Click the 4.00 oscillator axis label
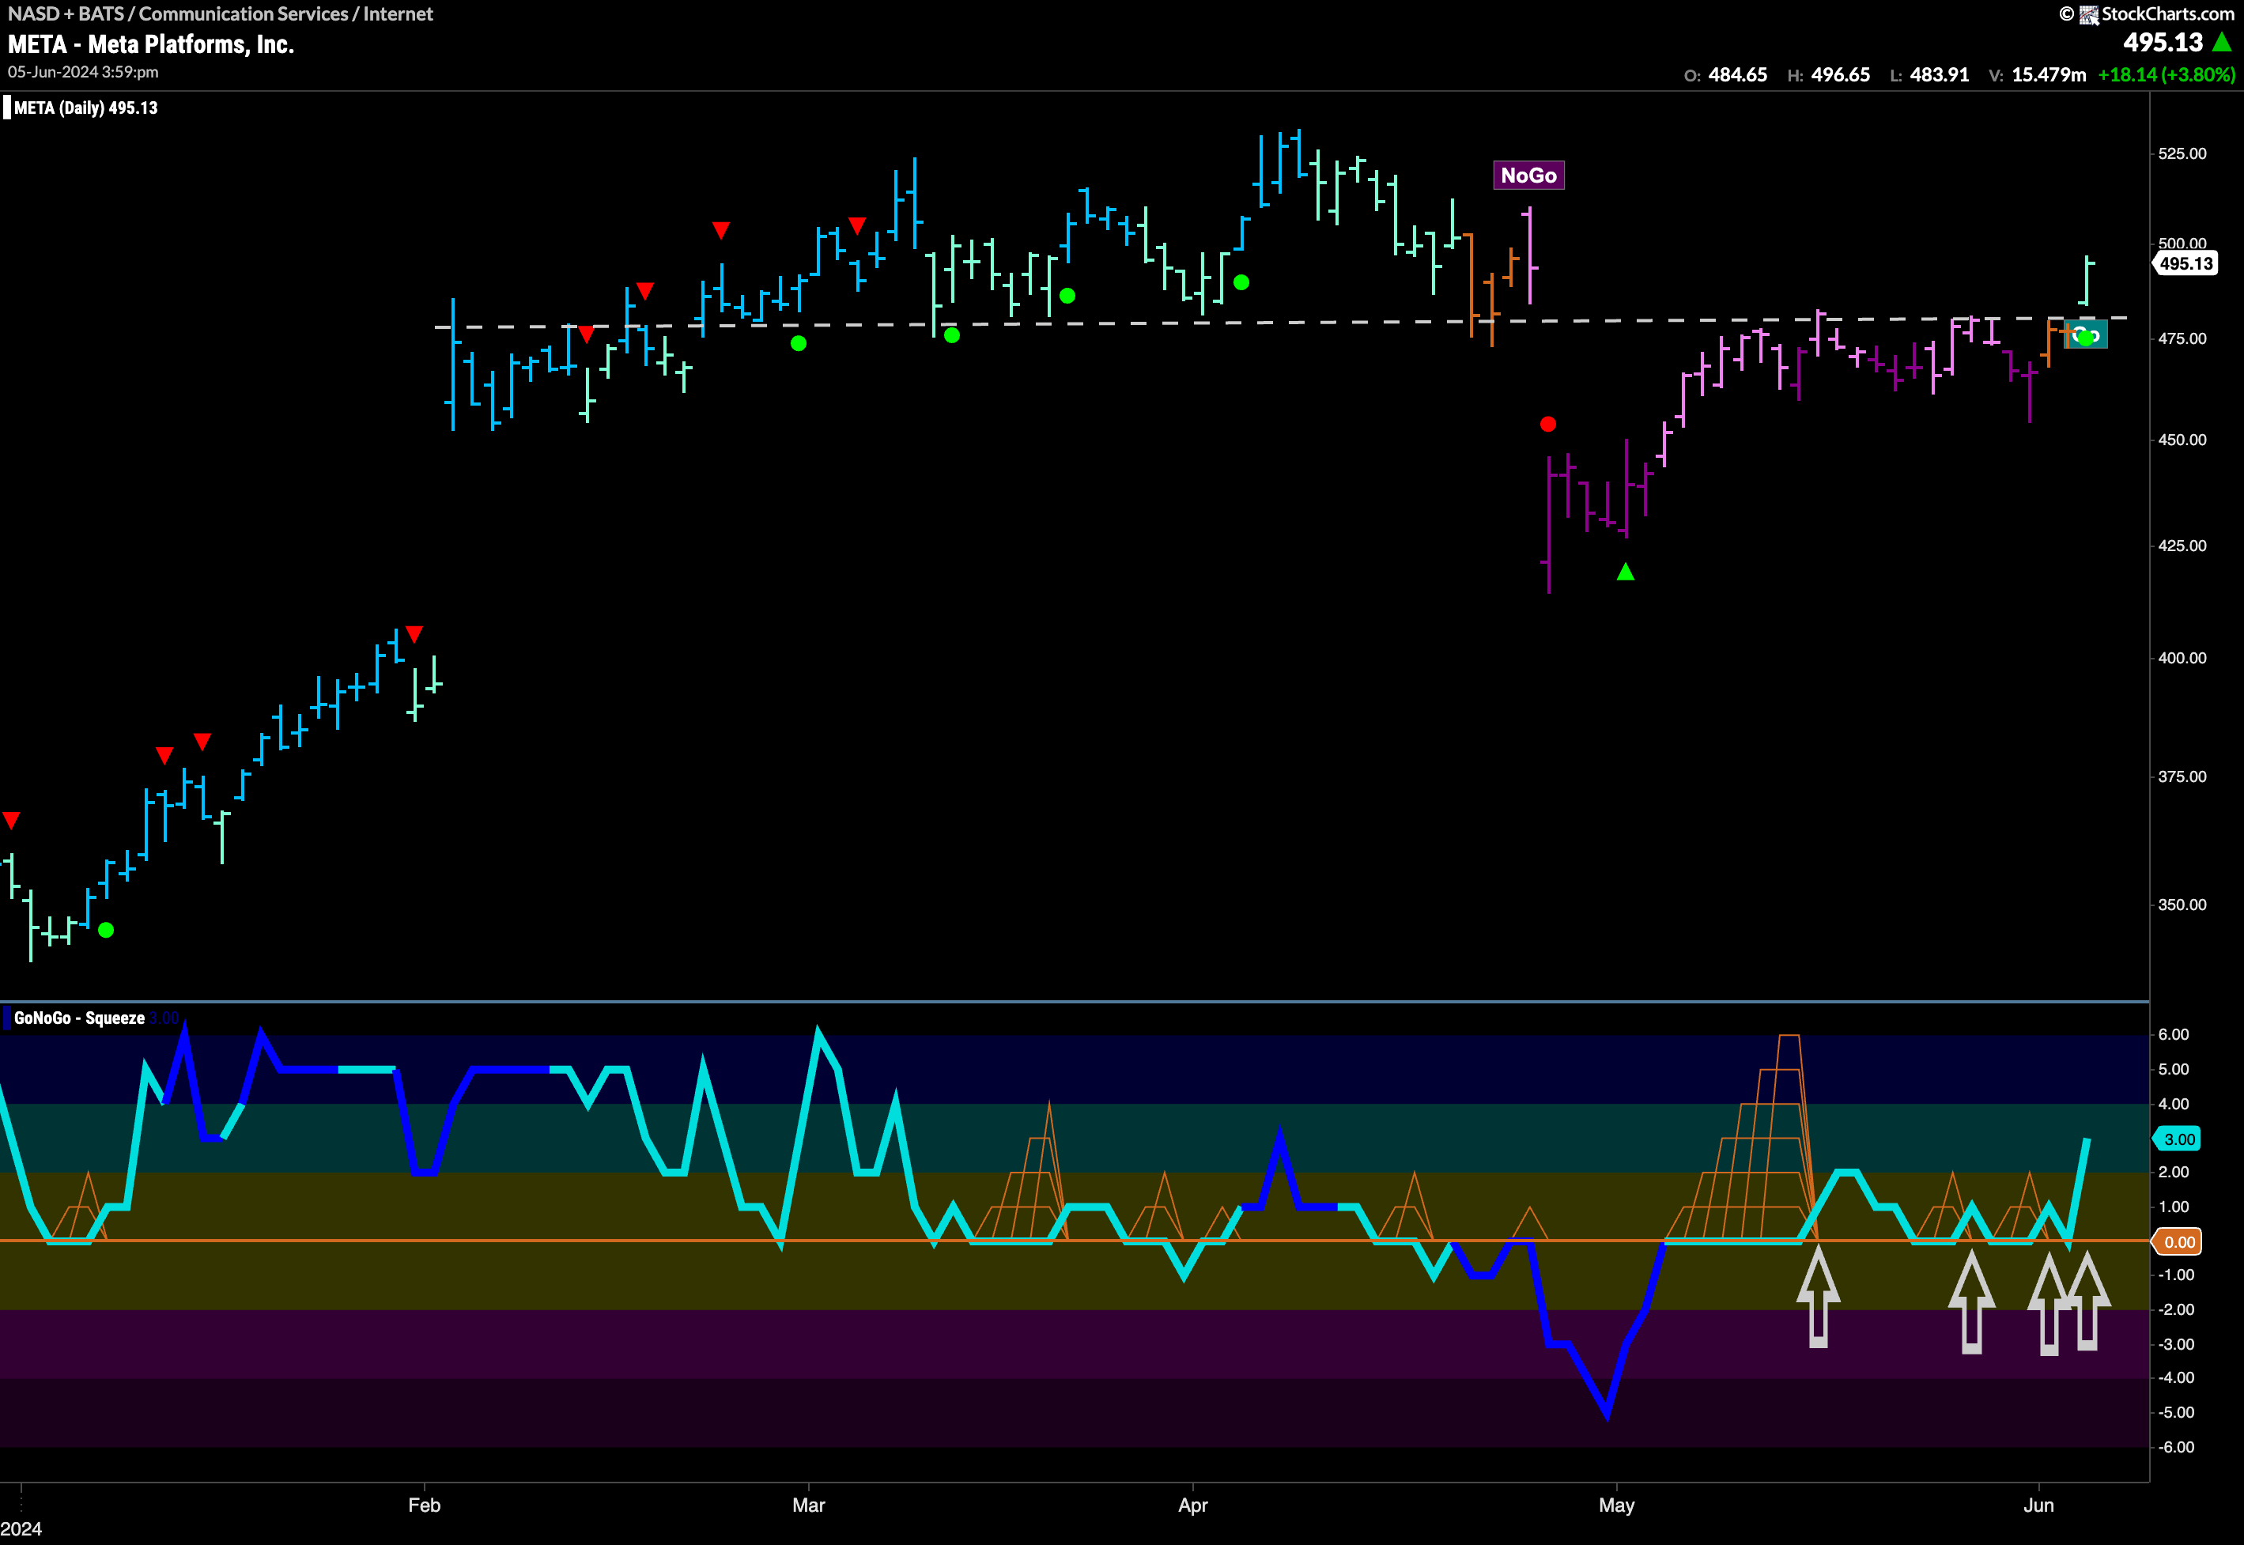Screen dimensions: 2244x1545 (x=2174, y=1105)
